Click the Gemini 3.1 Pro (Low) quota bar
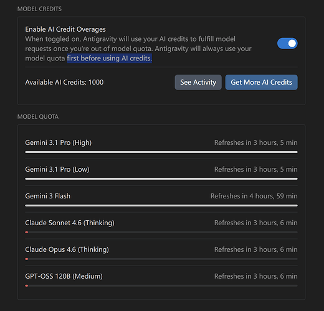The width and height of the screenshot is (324, 311). [x=161, y=179]
